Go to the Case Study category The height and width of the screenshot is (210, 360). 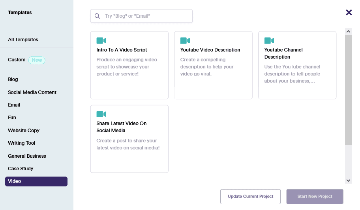point(21,169)
